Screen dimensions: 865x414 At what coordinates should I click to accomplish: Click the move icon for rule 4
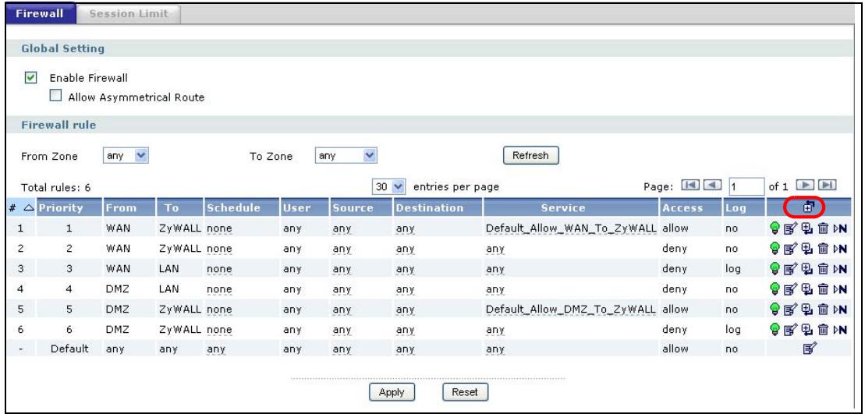(x=839, y=288)
